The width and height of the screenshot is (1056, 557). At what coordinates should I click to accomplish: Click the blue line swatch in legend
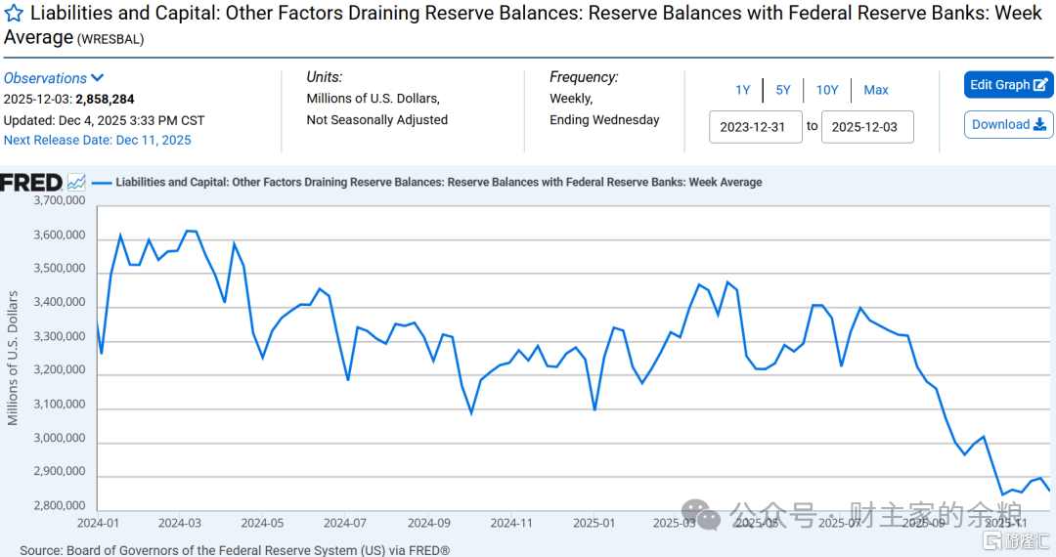[102, 183]
